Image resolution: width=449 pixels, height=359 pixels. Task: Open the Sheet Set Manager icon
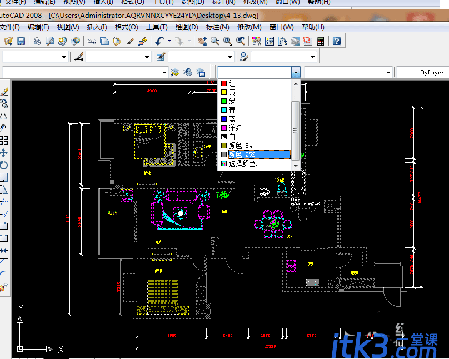pyautogui.click(x=295, y=41)
